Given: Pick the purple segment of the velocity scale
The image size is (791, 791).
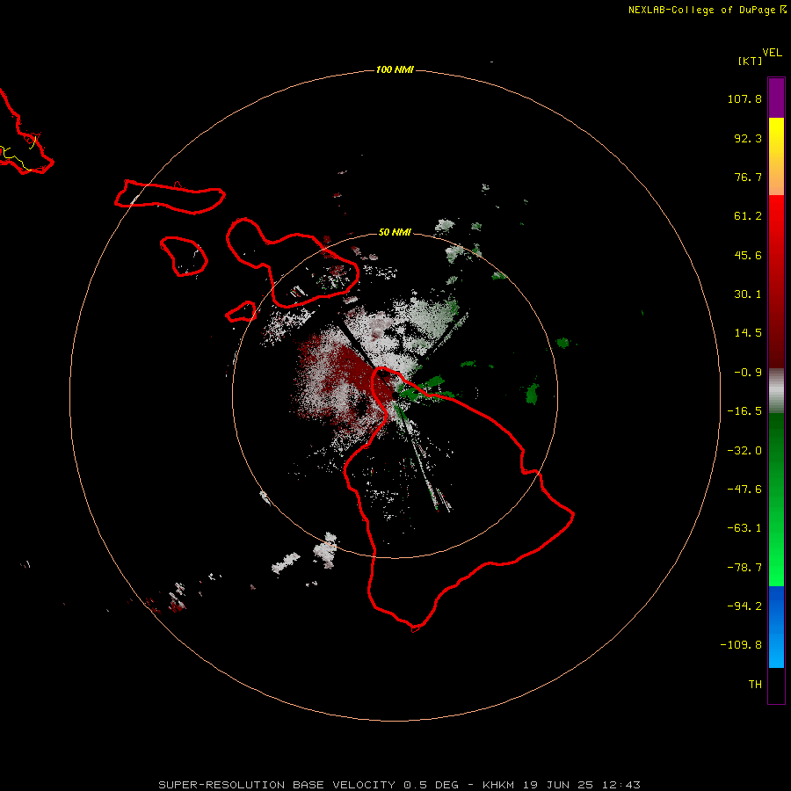Looking at the screenshot, I should click(776, 98).
